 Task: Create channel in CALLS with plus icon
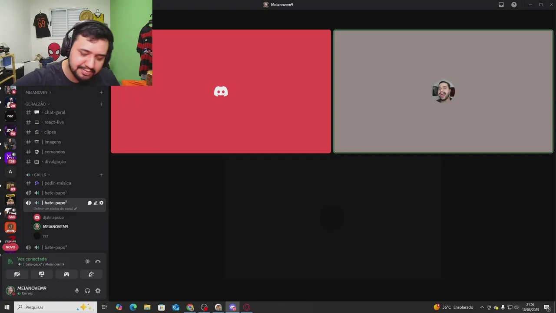coord(101,175)
